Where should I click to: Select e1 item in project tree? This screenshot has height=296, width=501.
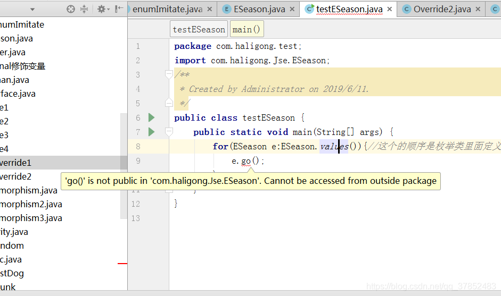pos(4,107)
